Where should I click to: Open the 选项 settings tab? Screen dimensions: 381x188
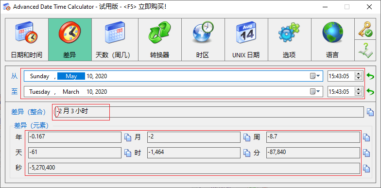pyautogui.click(x=290, y=39)
